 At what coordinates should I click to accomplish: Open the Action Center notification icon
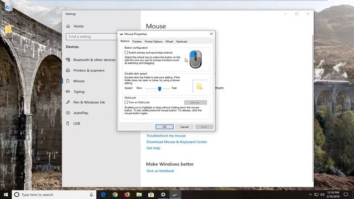(346, 195)
